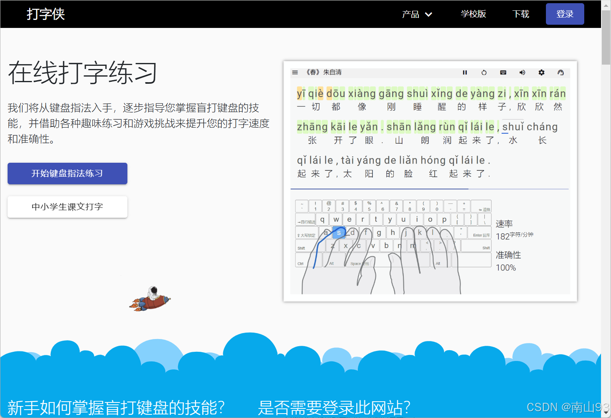
Task: Go to the 学校版 page
Action: (x=473, y=14)
